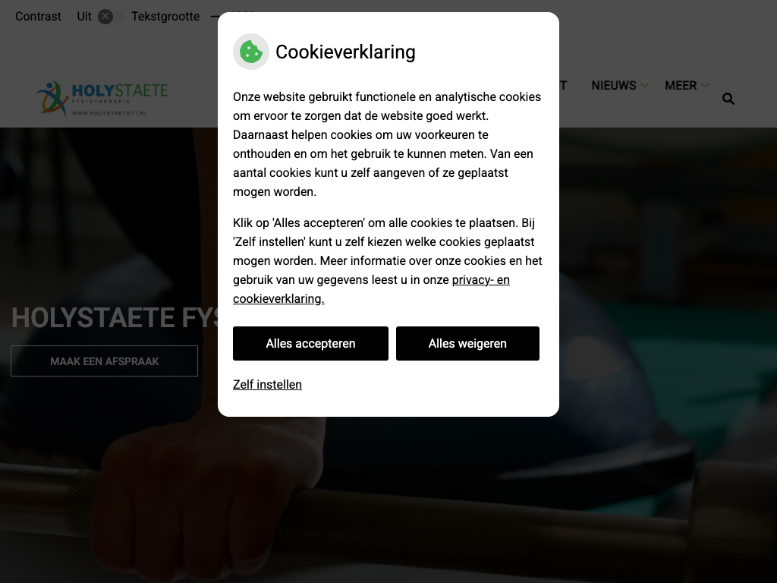Refuse cookies via Alles weigeren

tap(467, 344)
